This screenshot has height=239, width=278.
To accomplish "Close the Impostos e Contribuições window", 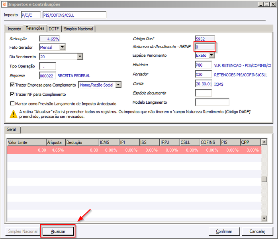I will click(273, 4).
